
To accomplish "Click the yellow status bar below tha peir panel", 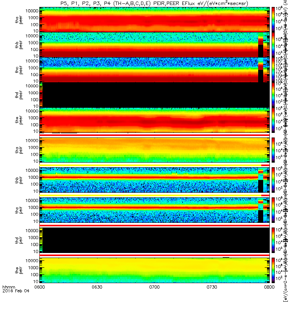I will (150, 165).
